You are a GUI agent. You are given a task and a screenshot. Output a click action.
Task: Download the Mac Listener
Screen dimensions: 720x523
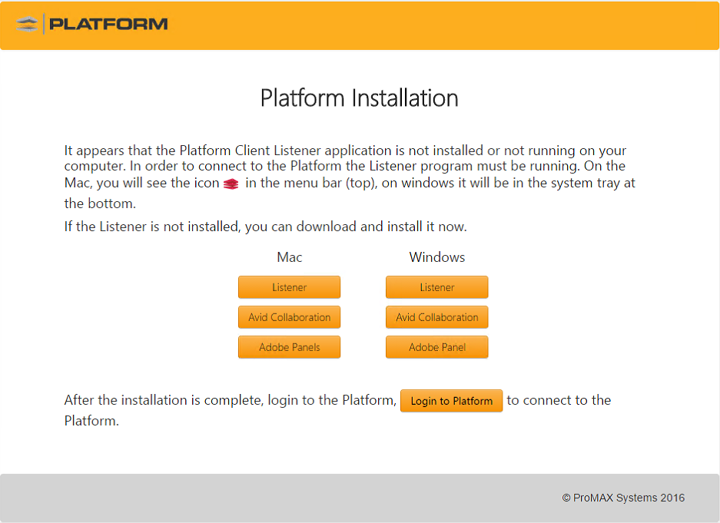coord(289,287)
